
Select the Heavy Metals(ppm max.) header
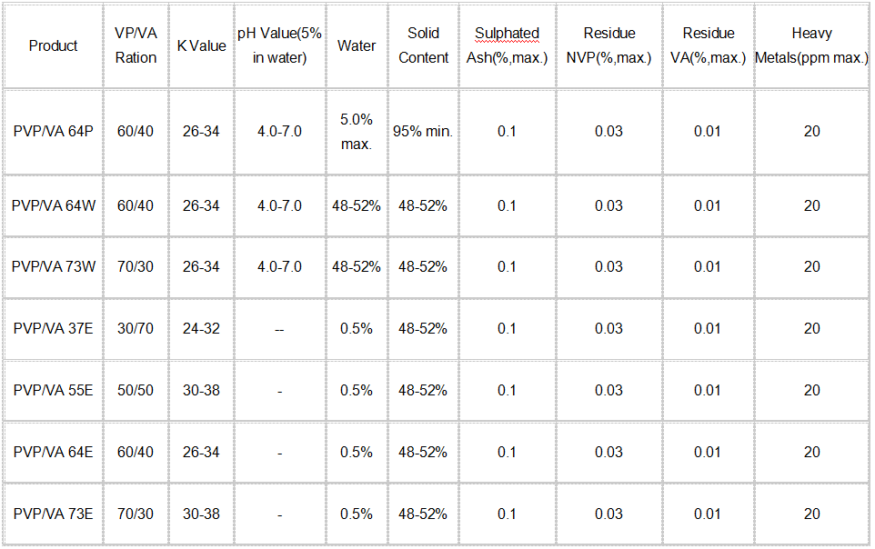tap(811, 45)
